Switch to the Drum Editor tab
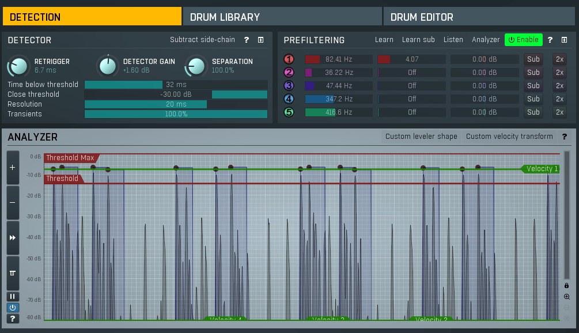 tap(479, 17)
